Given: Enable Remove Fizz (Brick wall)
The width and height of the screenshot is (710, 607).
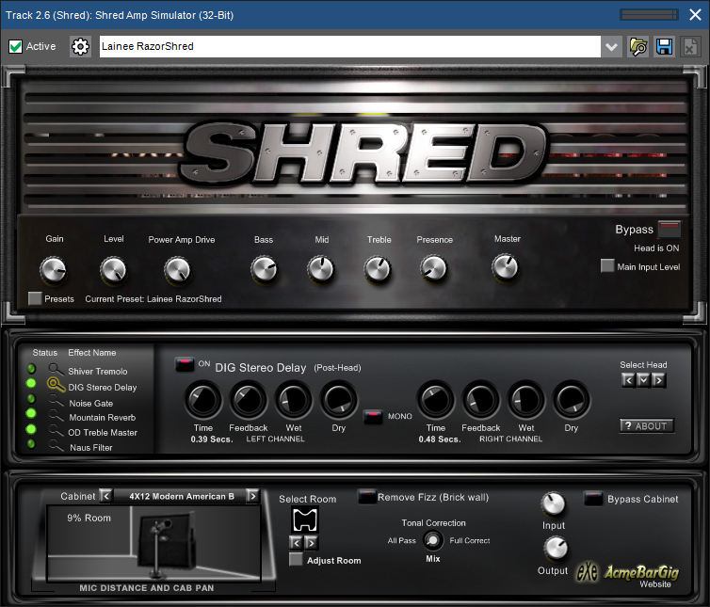Looking at the screenshot, I should [x=366, y=497].
